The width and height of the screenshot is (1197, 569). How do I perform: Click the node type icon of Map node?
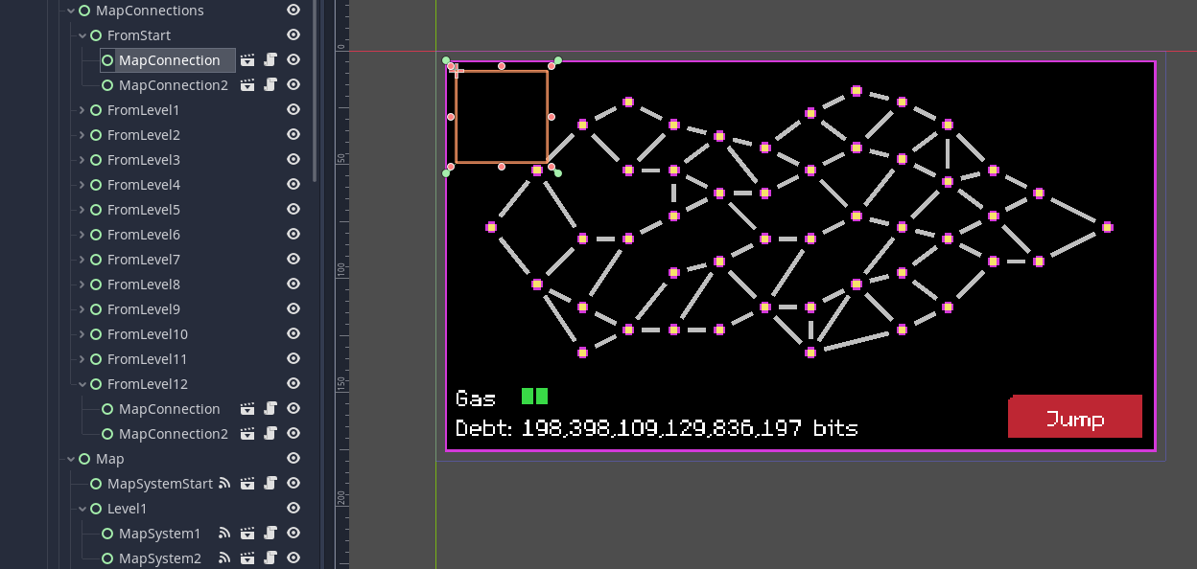[84, 459]
